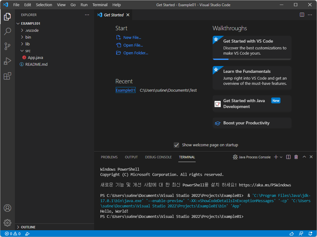Click the Open Folder icon under Start
The image size is (317, 237).
click(x=119, y=53)
